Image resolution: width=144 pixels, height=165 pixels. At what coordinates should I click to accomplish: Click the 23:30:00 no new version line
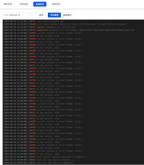click(x=31, y=154)
